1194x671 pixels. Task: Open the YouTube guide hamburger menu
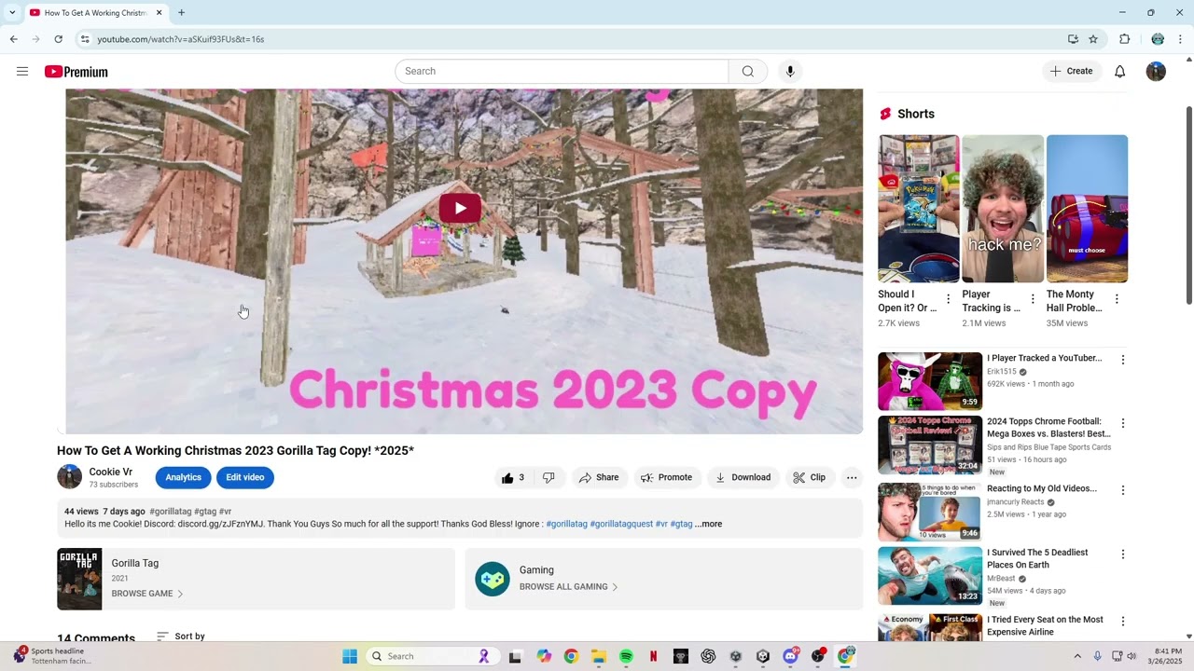[22, 72]
